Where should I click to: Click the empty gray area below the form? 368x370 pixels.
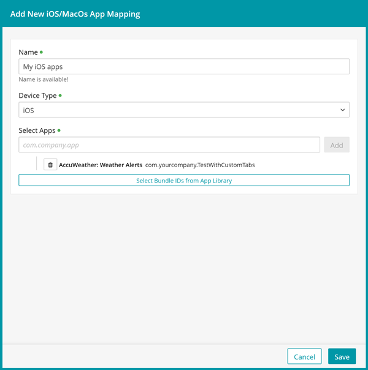(184, 270)
